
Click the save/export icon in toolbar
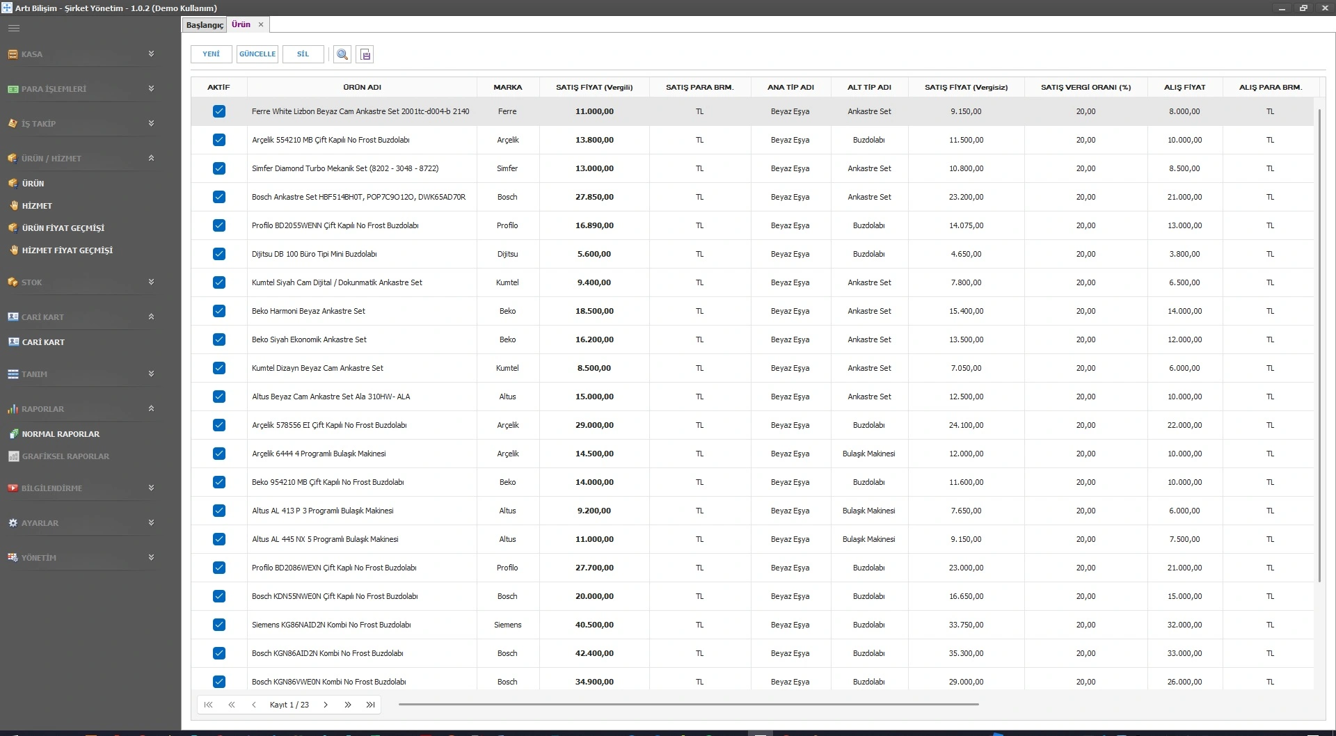click(365, 54)
